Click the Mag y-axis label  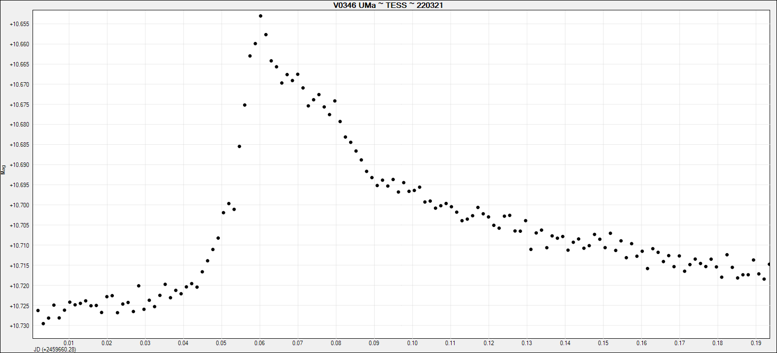(3, 170)
